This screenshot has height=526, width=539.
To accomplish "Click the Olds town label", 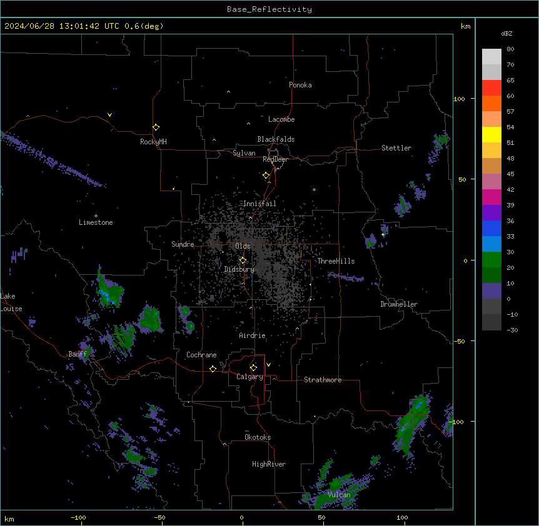I will pos(243,246).
